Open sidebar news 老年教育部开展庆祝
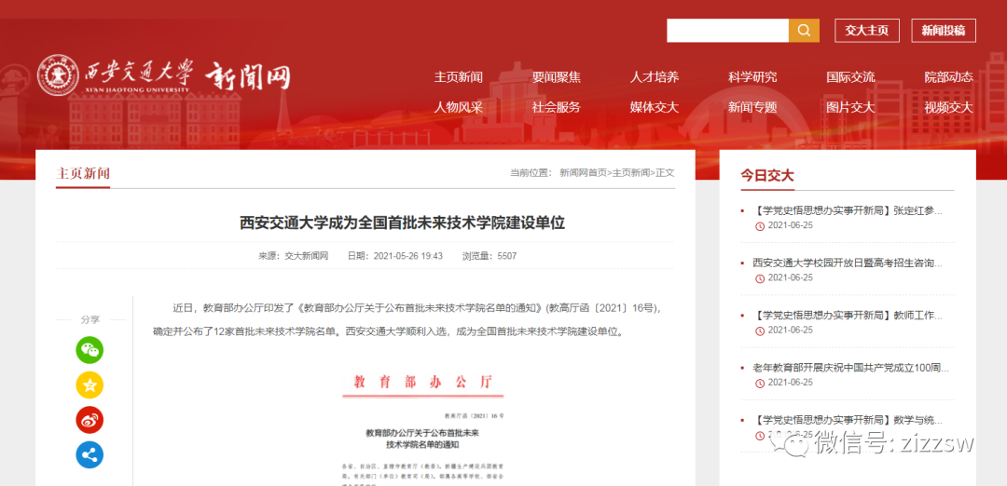Screen dimensions: 1007x486 click(851, 368)
